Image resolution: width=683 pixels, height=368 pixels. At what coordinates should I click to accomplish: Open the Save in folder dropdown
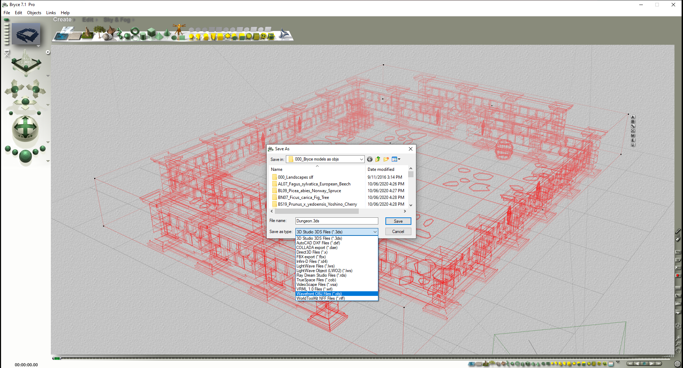point(361,159)
